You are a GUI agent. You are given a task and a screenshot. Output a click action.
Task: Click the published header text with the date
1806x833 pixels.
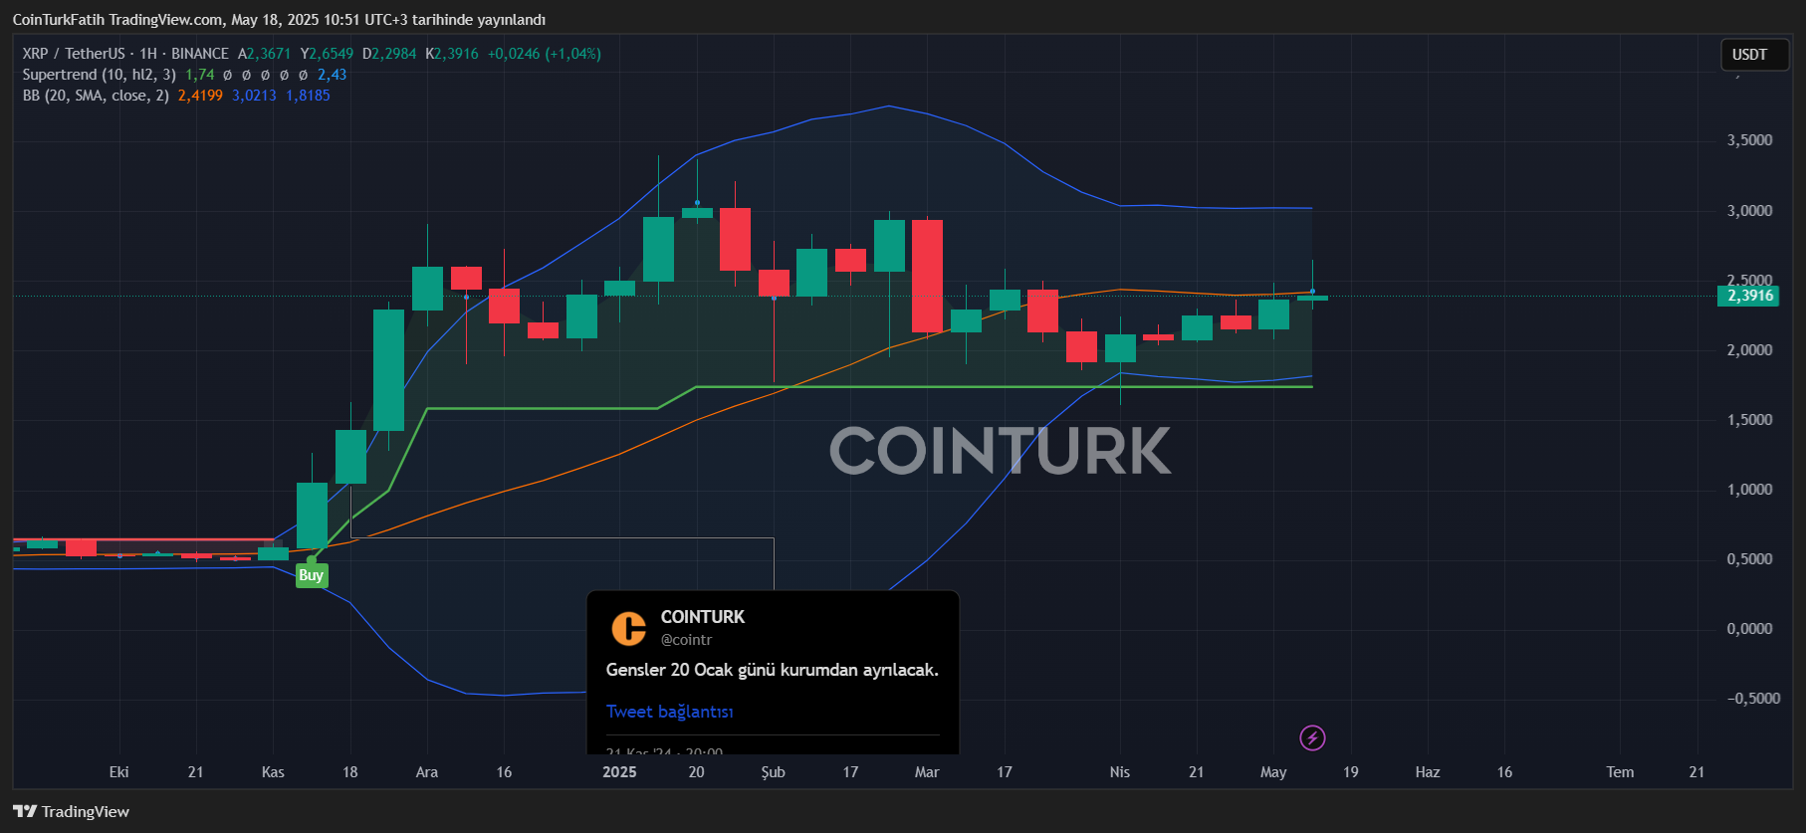click(279, 20)
